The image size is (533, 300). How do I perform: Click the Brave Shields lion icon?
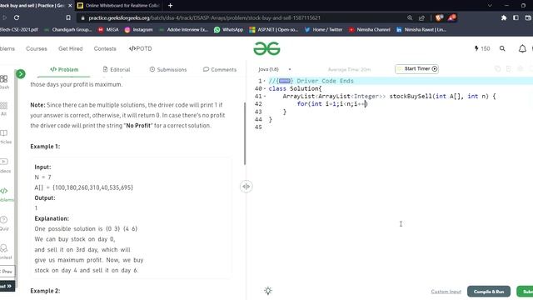pos(439,17)
